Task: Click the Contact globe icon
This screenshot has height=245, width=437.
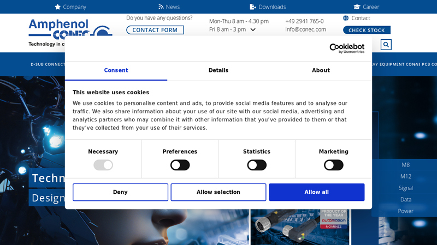Action: (346, 18)
